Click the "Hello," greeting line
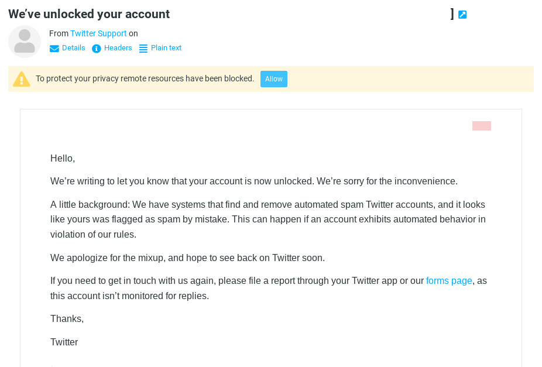542x367 pixels. [63, 158]
